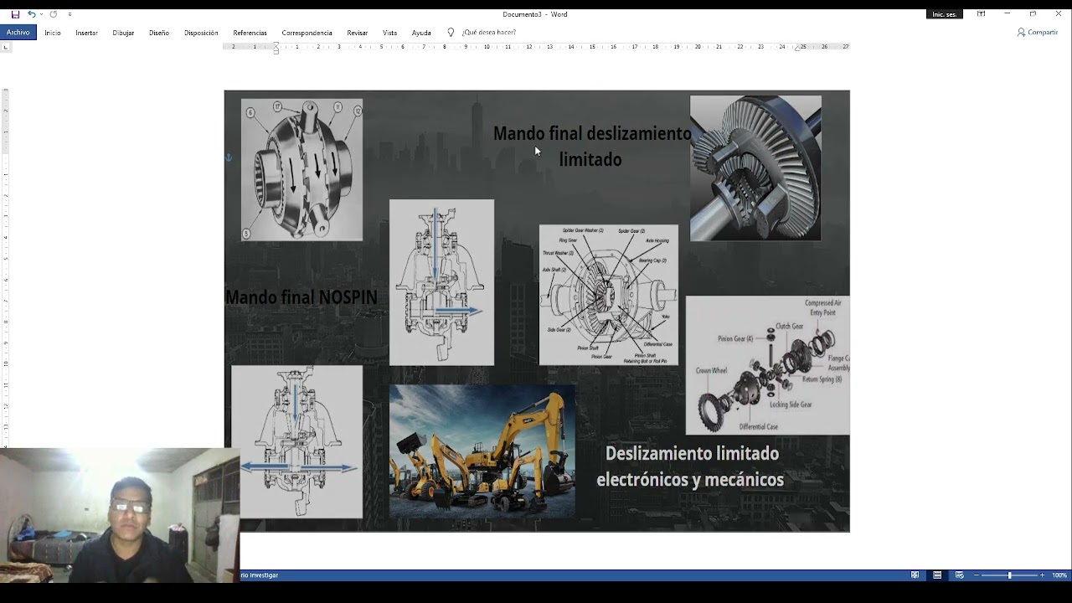Click the 'Mando final deslizamiento limitado' heading
Viewport: 1072px width, 603px height.
(x=591, y=147)
